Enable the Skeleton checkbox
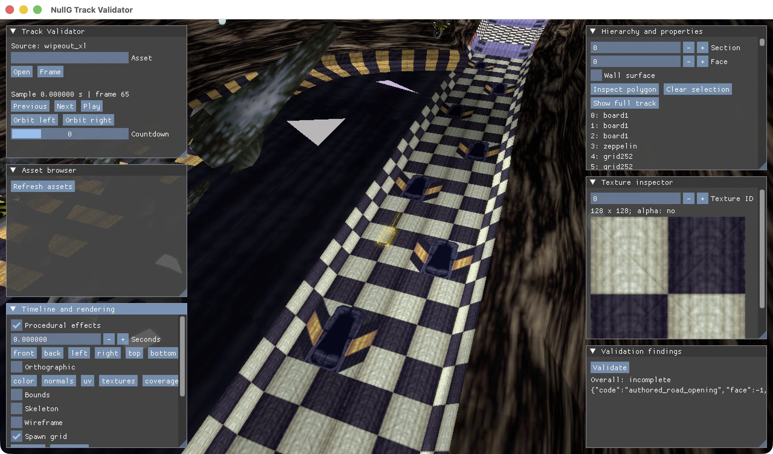 coord(17,409)
